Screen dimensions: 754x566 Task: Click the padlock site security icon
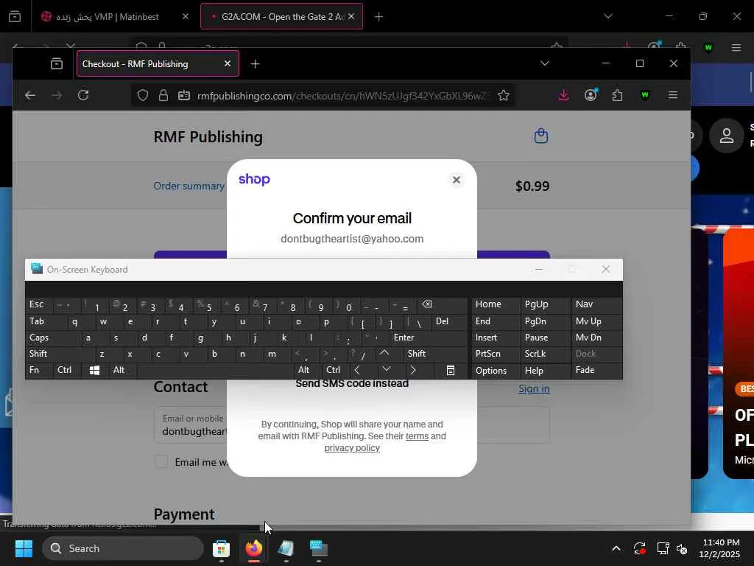[x=163, y=95]
